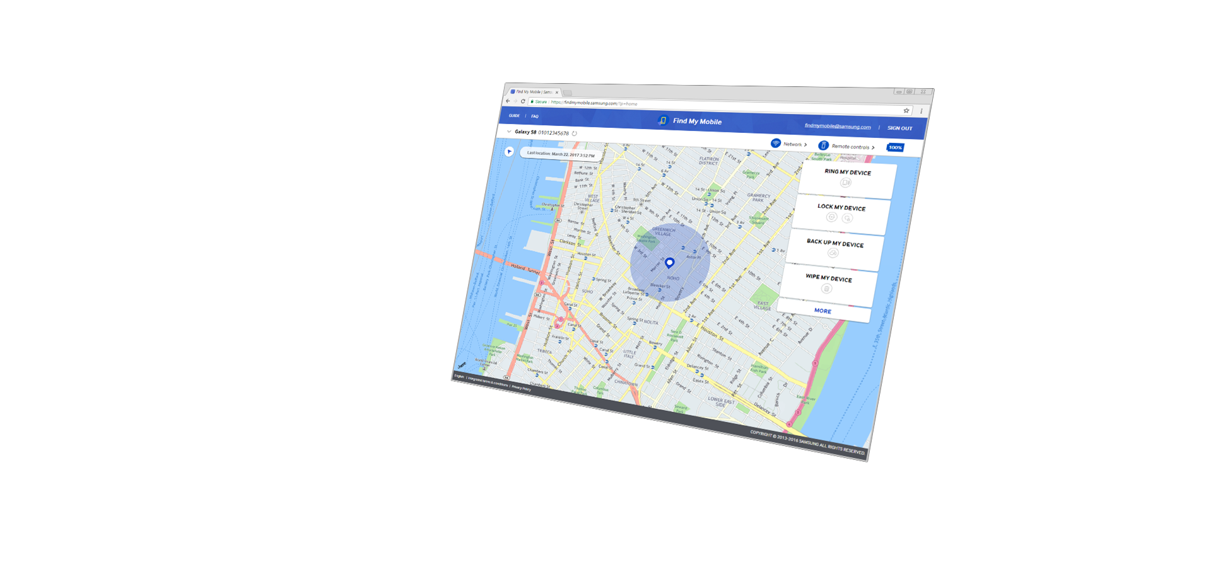This screenshot has height=567, width=1211.
Task: Click the Find My Mobile logo icon
Action: point(662,120)
